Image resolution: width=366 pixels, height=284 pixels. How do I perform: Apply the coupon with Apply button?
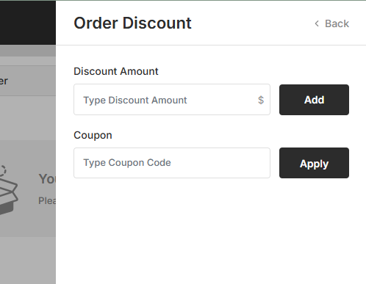tap(314, 163)
